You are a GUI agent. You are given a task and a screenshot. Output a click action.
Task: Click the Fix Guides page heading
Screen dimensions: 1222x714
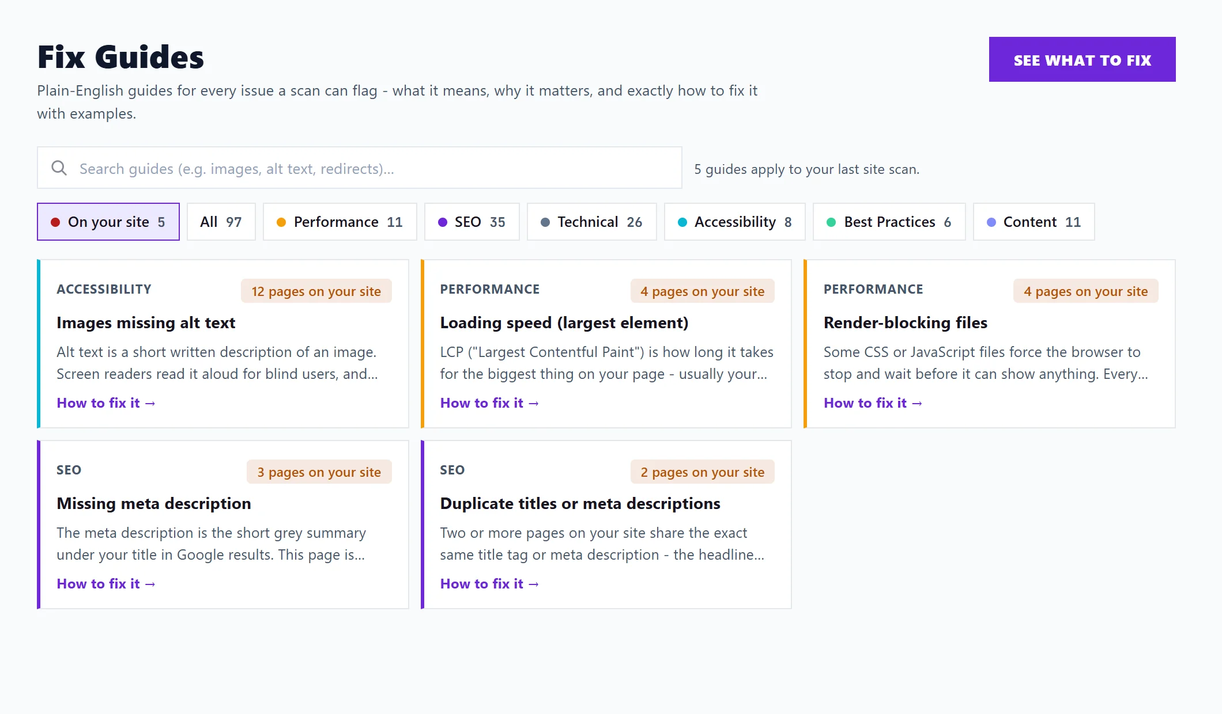(x=120, y=57)
